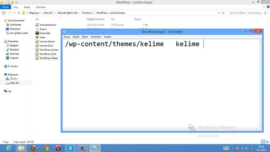Viewport: 270px width, 152px height.
Task: Select the WordPress Admin file
Action: pyautogui.click(x=49, y=50)
